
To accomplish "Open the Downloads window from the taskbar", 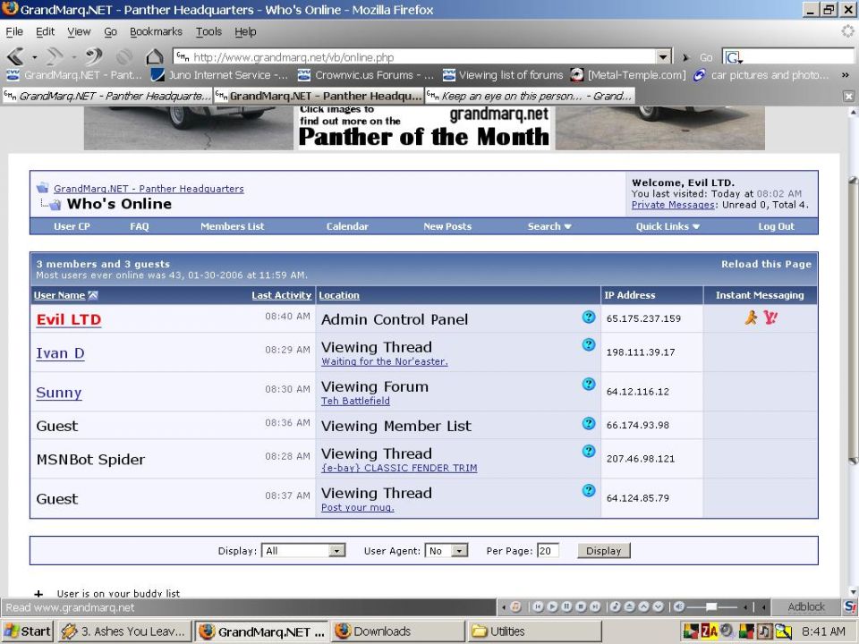I will pyautogui.click(x=398, y=631).
